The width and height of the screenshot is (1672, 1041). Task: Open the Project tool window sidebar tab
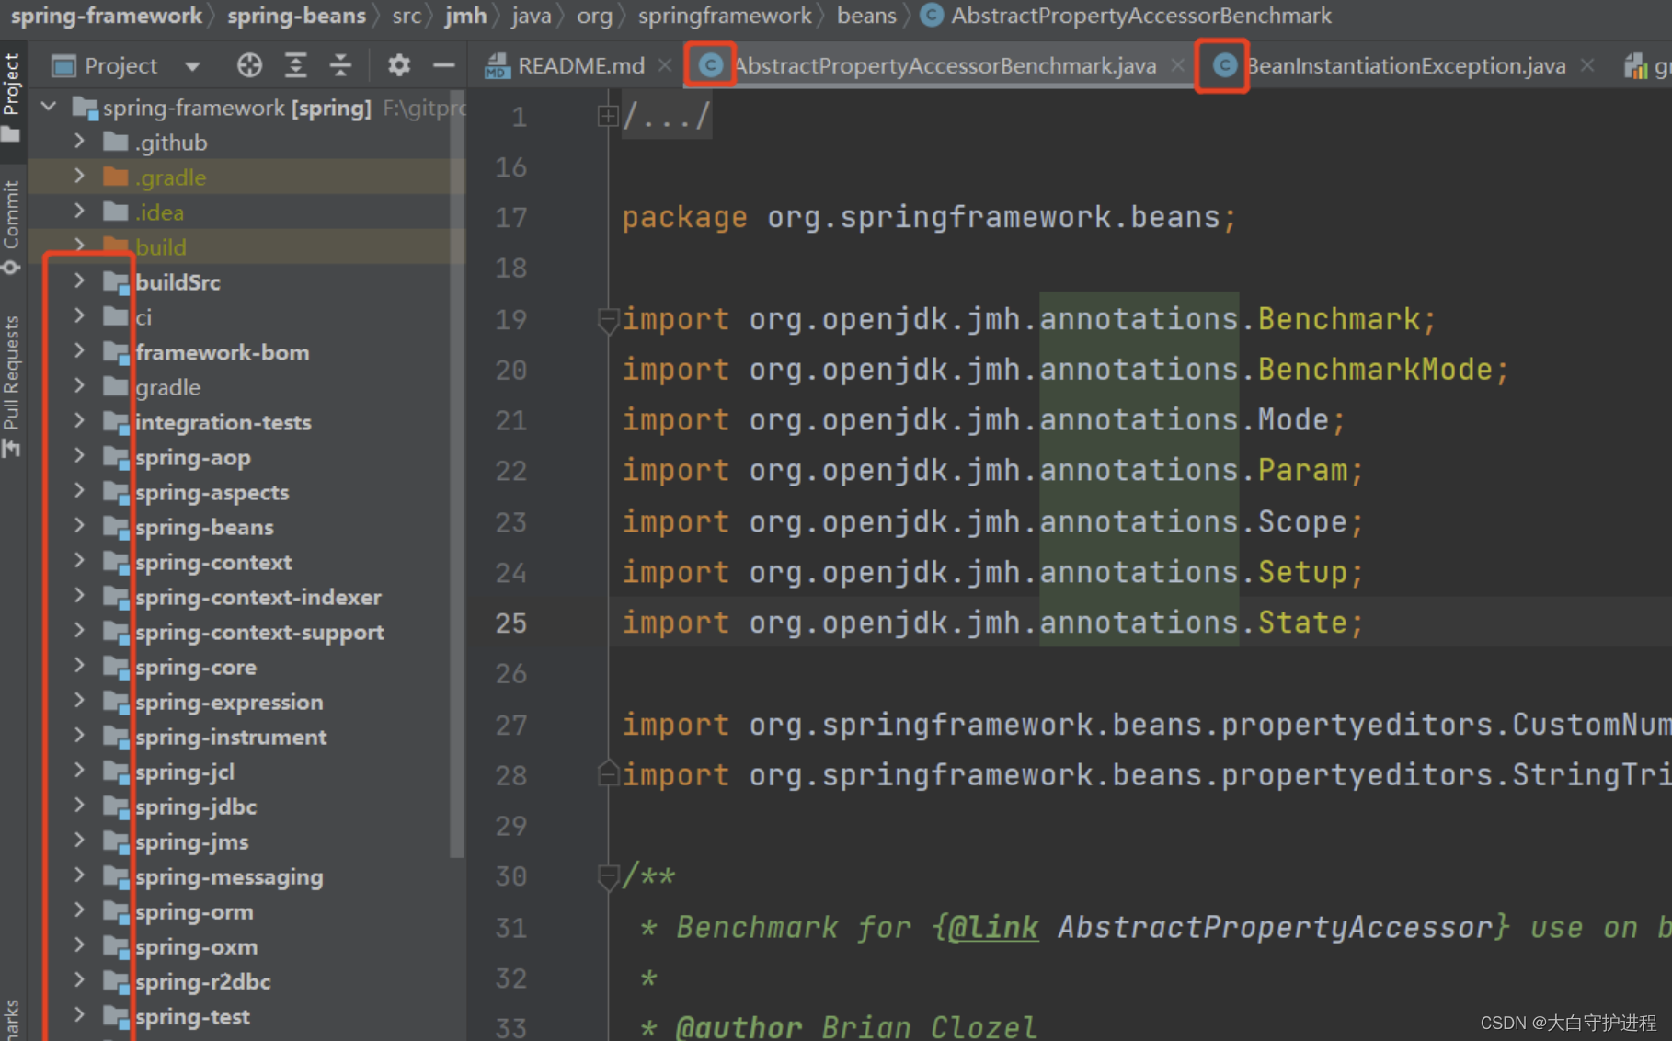coord(12,96)
